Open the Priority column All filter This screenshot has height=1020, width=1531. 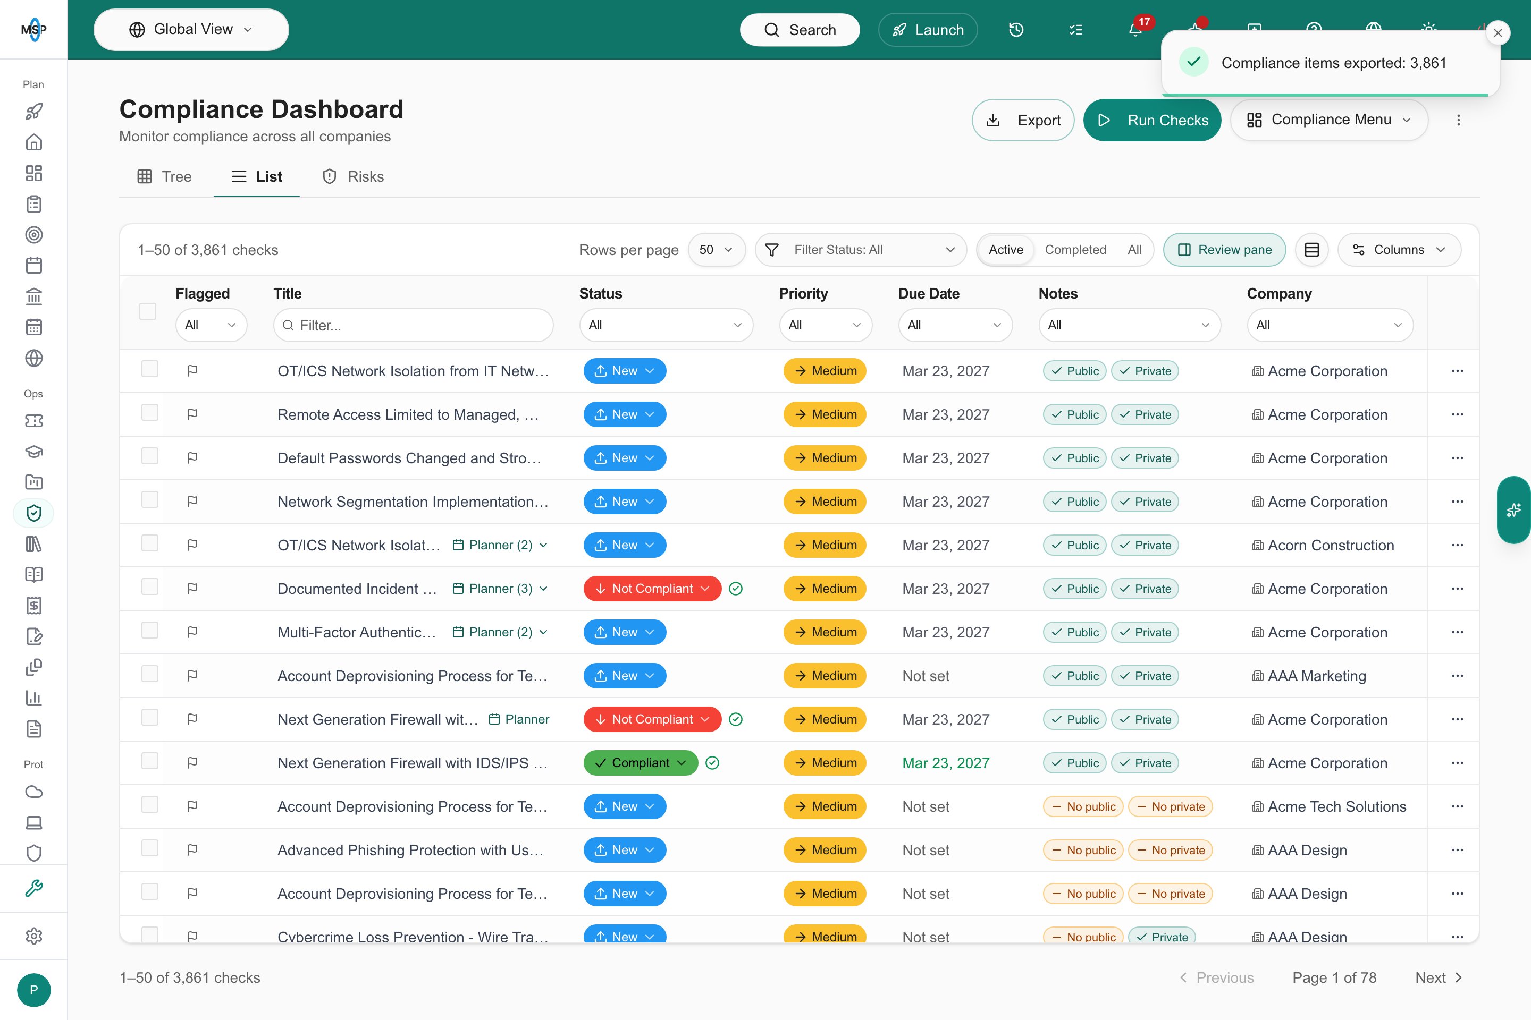(x=826, y=325)
